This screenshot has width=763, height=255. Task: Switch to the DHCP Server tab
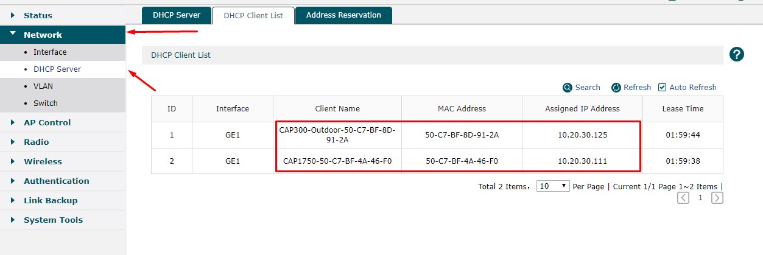(x=176, y=15)
